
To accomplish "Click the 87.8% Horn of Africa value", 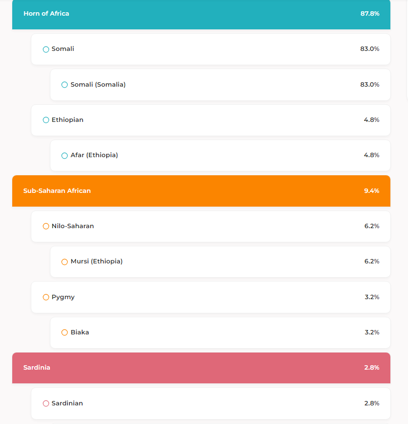I will 370,14.
